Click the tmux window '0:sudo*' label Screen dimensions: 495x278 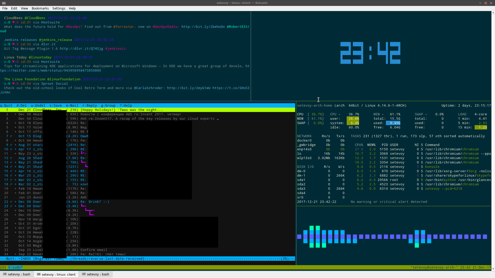tap(15, 267)
